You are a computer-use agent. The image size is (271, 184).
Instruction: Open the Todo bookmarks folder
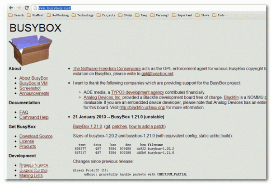coord(218,15)
